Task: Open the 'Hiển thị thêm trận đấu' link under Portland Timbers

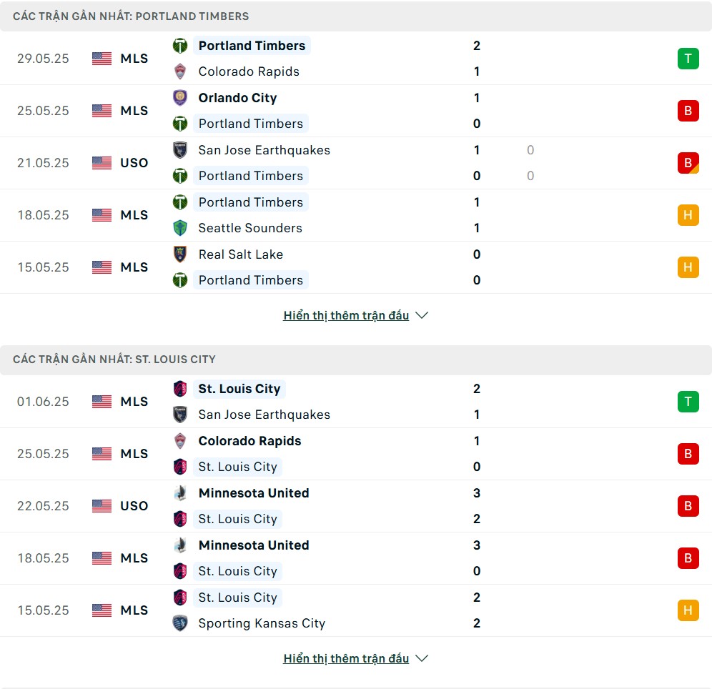Action: click(346, 315)
